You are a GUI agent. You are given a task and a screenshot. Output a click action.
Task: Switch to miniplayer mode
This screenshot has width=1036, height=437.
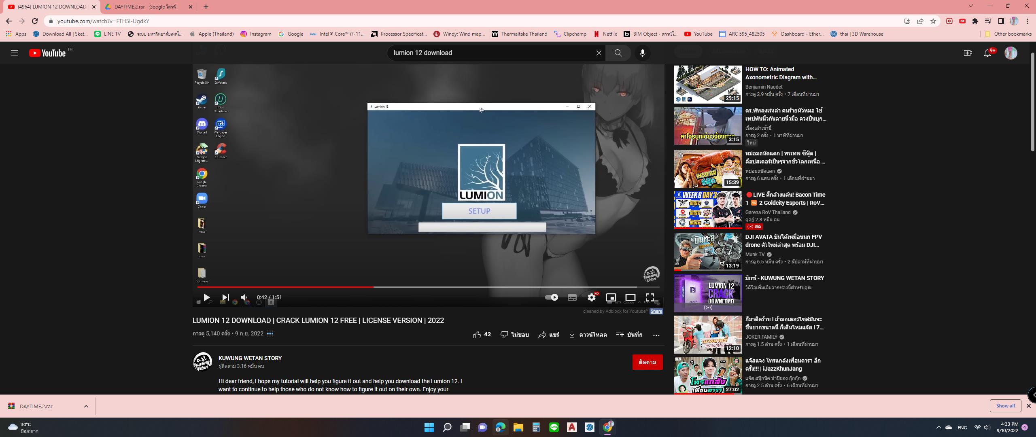pos(611,297)
